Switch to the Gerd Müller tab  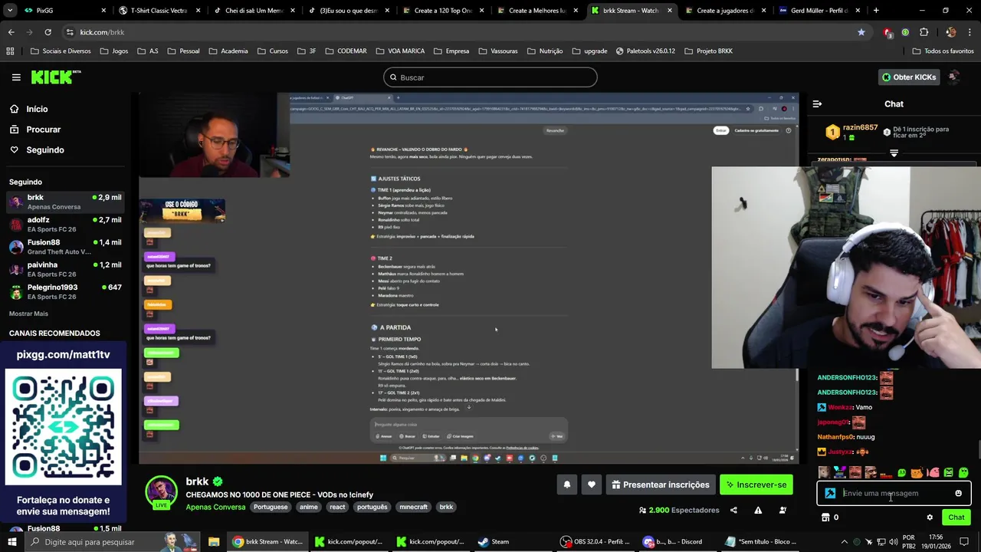820,11
